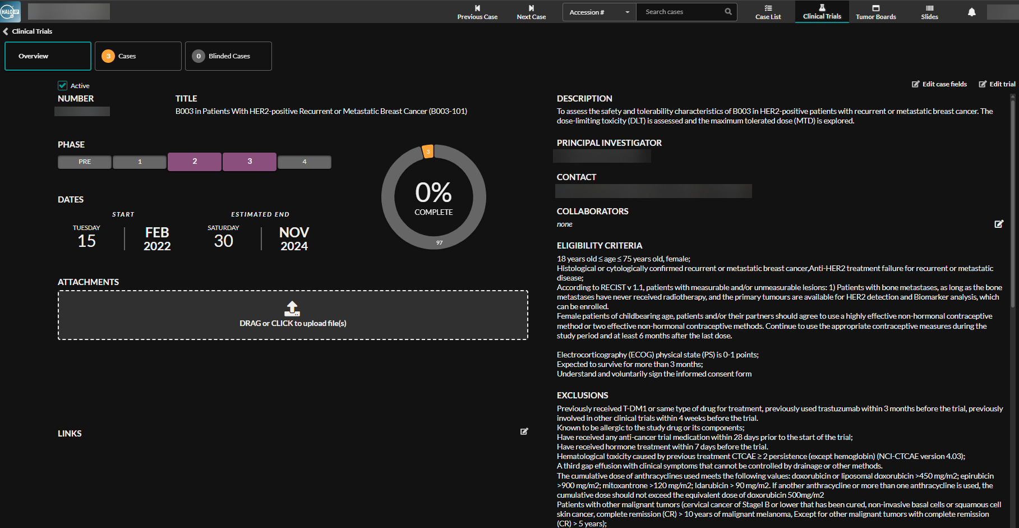
Task: Uncheck the Active checkbox
Action: (62, 86)
